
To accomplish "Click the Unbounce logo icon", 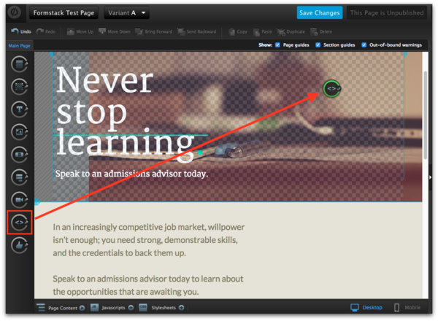I will pyautogui.click(x=12, y=13).
